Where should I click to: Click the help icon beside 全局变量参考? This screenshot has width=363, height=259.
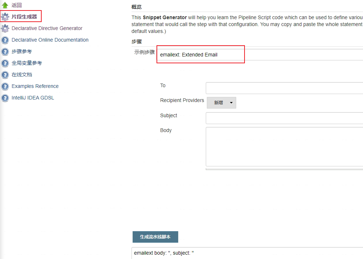[x=5, y=63]
